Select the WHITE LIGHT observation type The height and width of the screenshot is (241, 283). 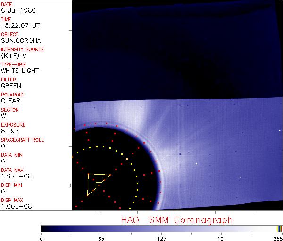pyautogui.click(x=20, y=71)
